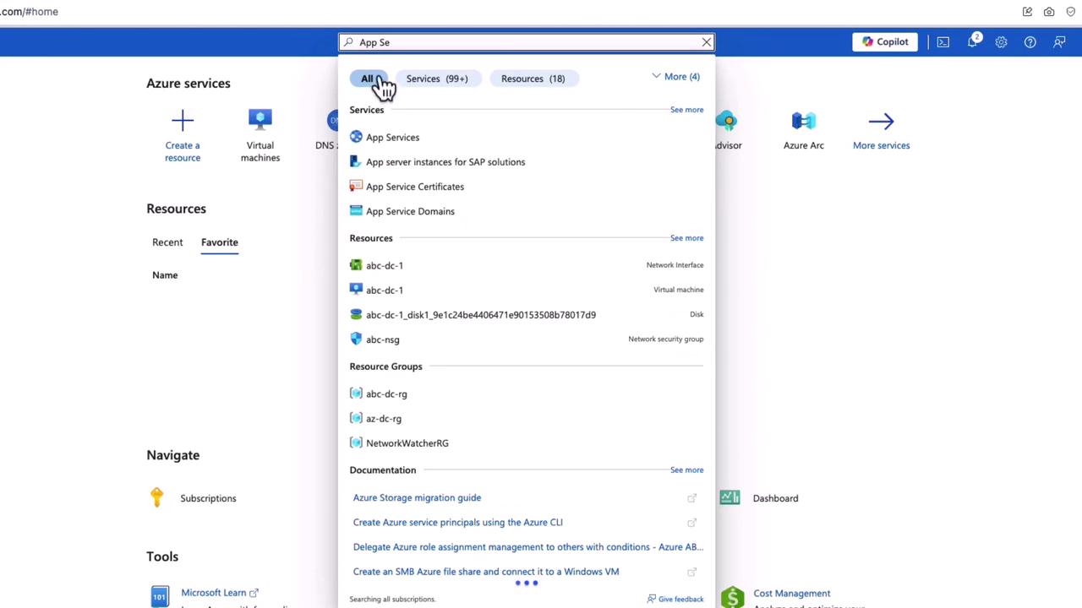Launch Cloud Shell from the header
The height and width of the screenshot is (608, 1082).
[943, 42]
